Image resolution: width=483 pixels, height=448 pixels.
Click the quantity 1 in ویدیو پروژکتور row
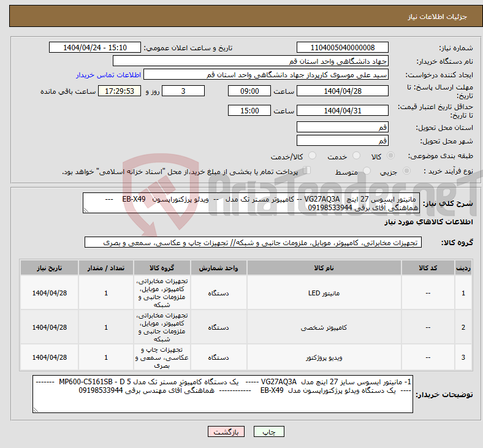106,357
